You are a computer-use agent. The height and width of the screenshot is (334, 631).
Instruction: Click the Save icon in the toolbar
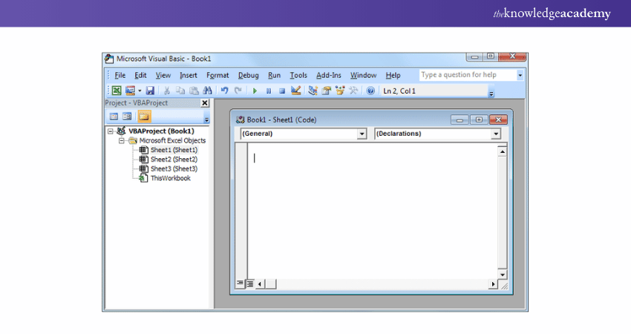pos(150,91)
